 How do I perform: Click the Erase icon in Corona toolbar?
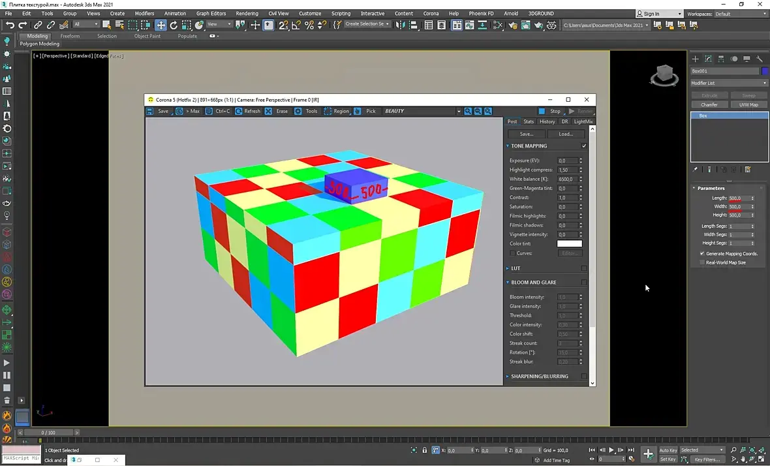[269, 111]
